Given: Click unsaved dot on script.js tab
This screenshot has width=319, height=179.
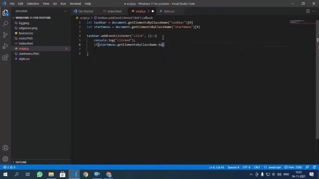Looking at the screenshot, I should coord(153,11).
